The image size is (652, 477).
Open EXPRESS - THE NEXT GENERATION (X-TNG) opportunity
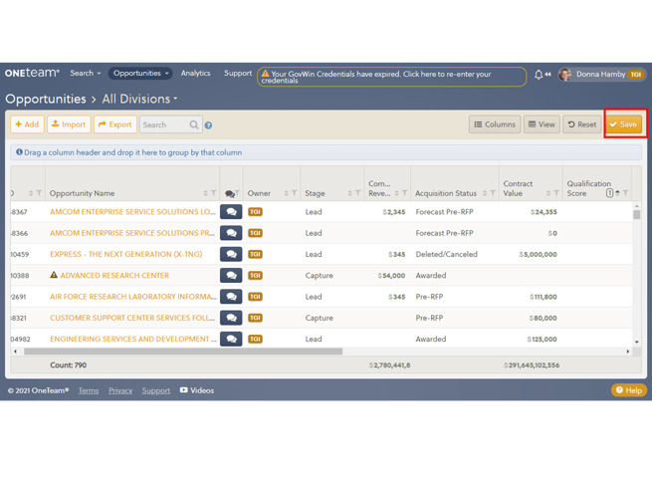pos(126,254)
